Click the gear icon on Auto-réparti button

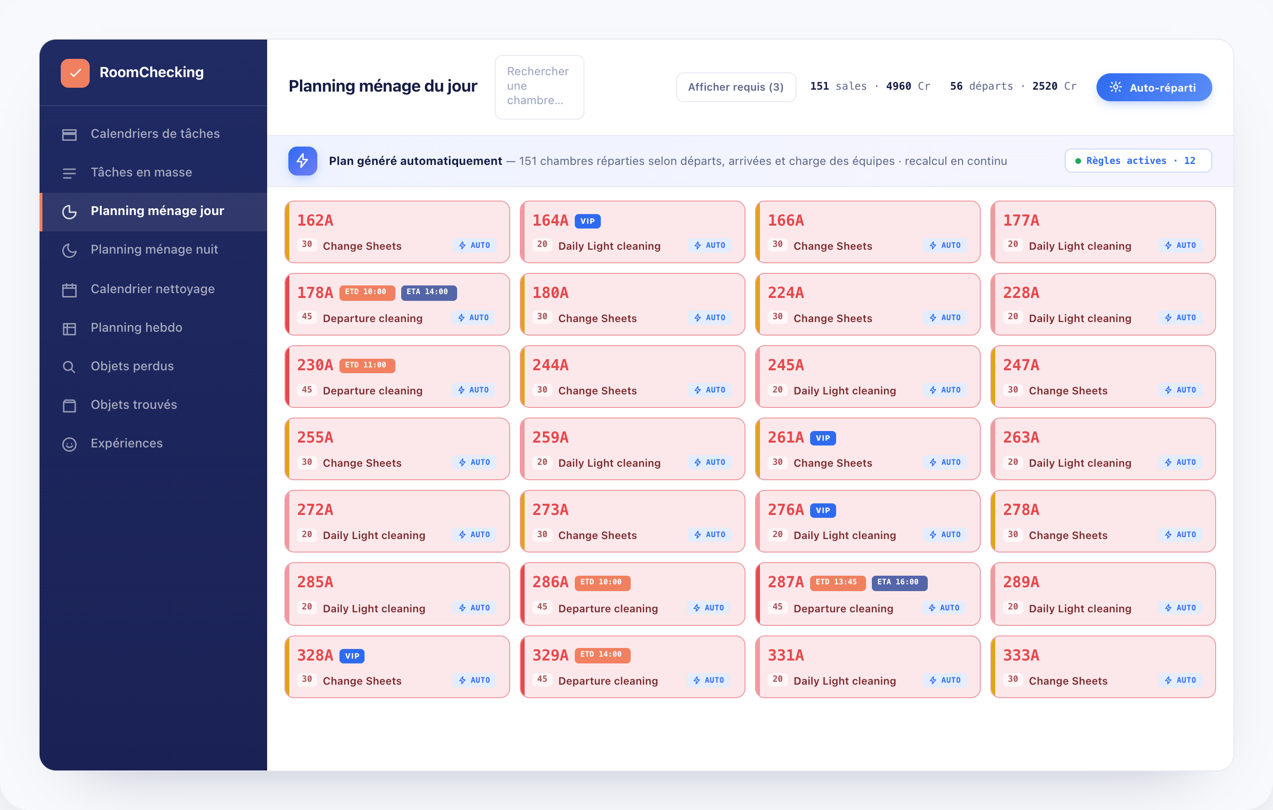(1115, 87)
